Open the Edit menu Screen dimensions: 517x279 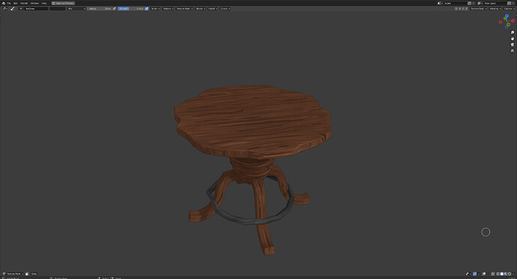click(x=16, y=3)
